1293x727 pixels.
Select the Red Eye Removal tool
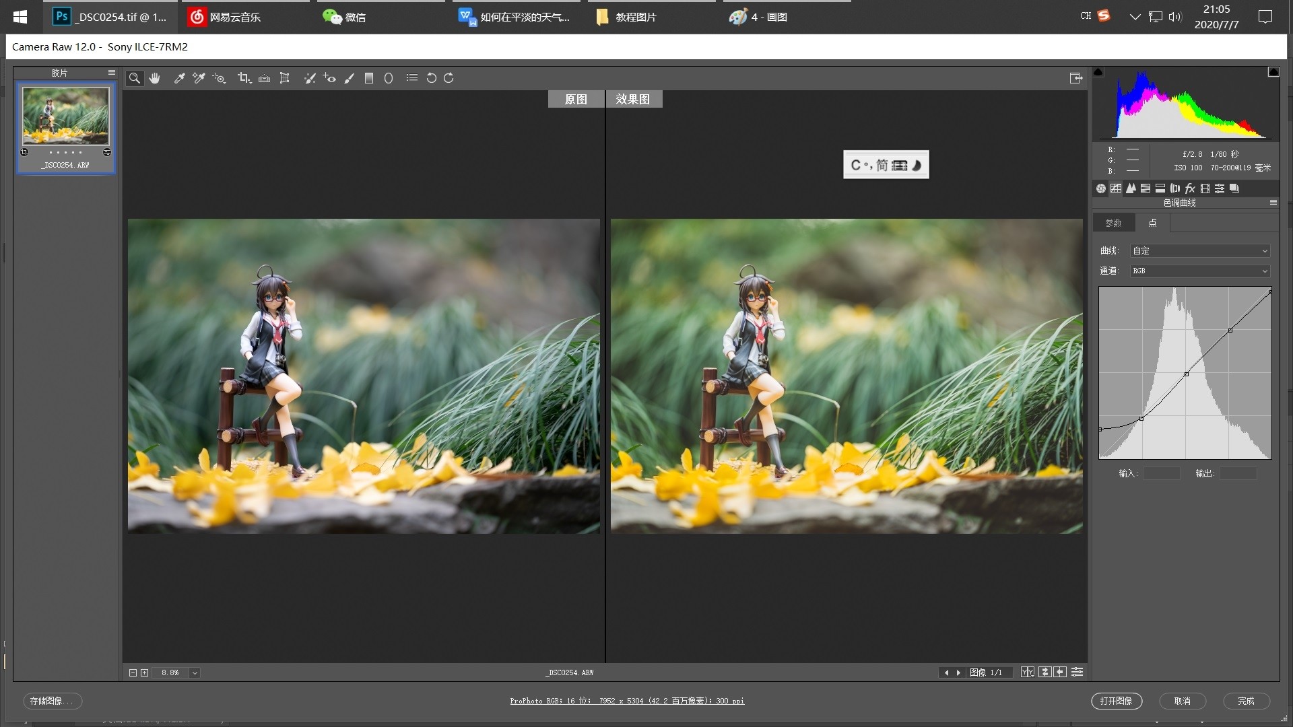(x=329, y=78)
